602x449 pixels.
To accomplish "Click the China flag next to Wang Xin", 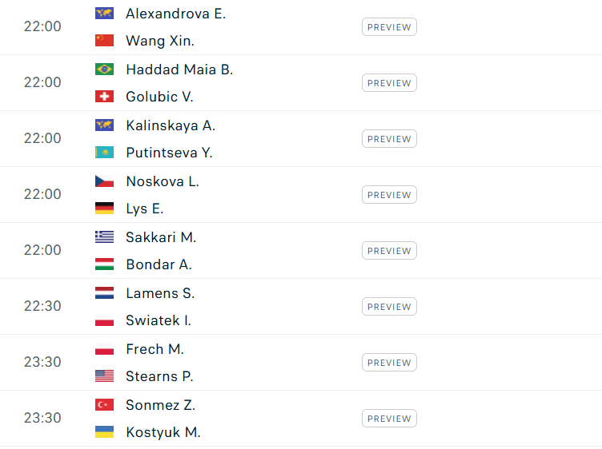I will pos(104,41).
